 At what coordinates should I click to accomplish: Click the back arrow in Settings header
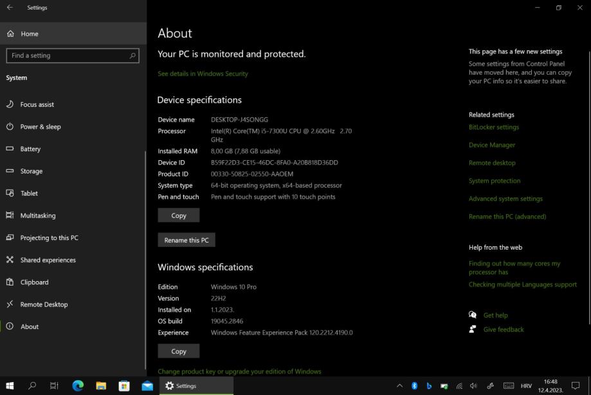pos(10,8)
